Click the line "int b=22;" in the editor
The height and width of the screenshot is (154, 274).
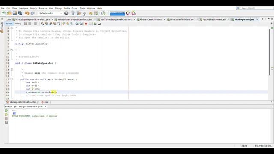coord(33,86)
